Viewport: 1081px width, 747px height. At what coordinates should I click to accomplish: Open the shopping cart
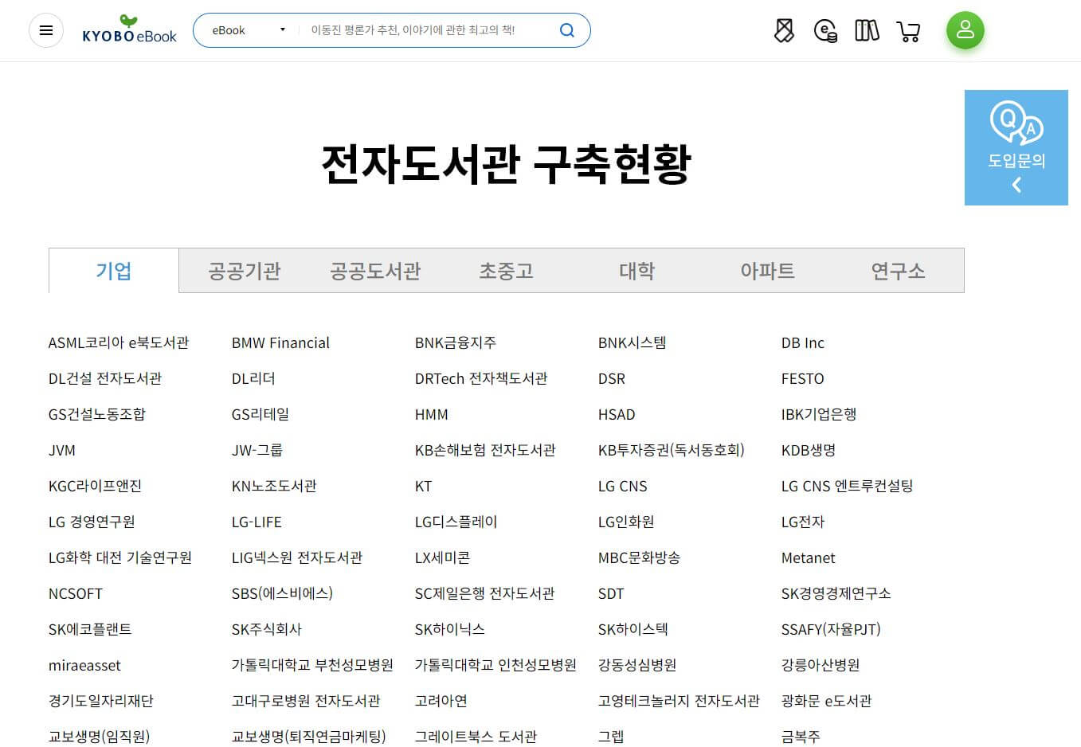[909, 30]
